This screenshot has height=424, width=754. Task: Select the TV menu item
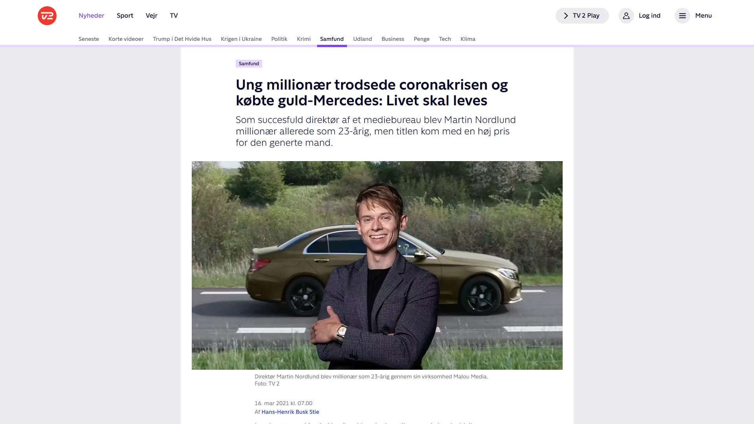click(x=174, y=16)
